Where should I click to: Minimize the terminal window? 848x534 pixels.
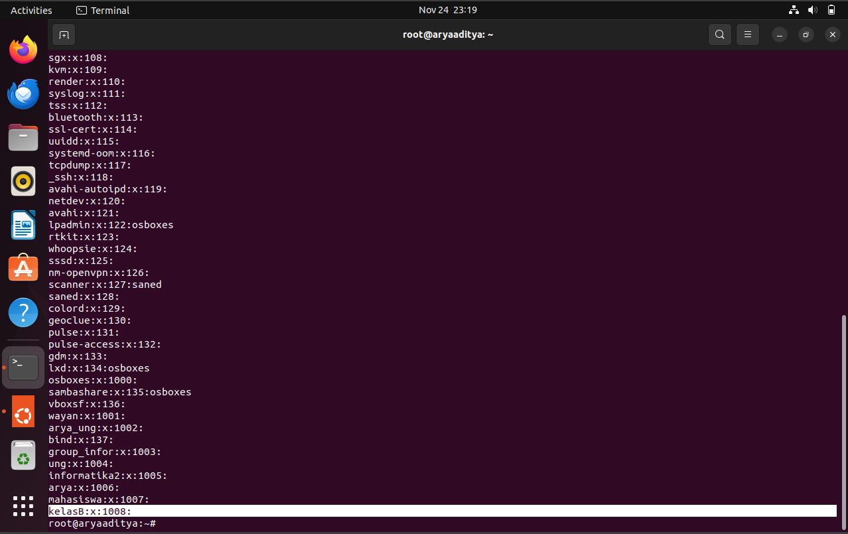(x=780, y=34)
